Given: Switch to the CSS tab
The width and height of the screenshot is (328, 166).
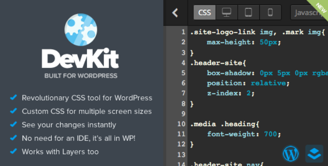Looking at the screenshot, I should (204, 12).
